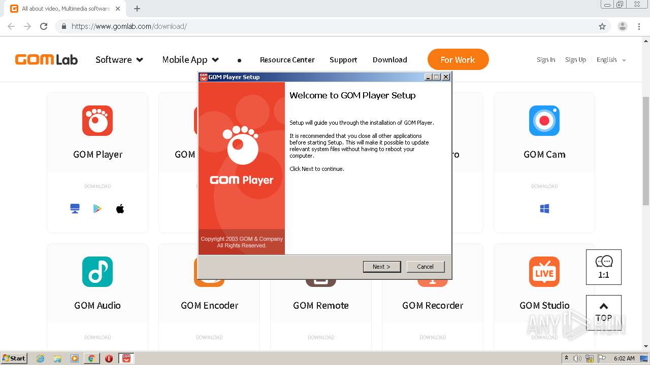Click volume icon in system tray

point(577,358)
